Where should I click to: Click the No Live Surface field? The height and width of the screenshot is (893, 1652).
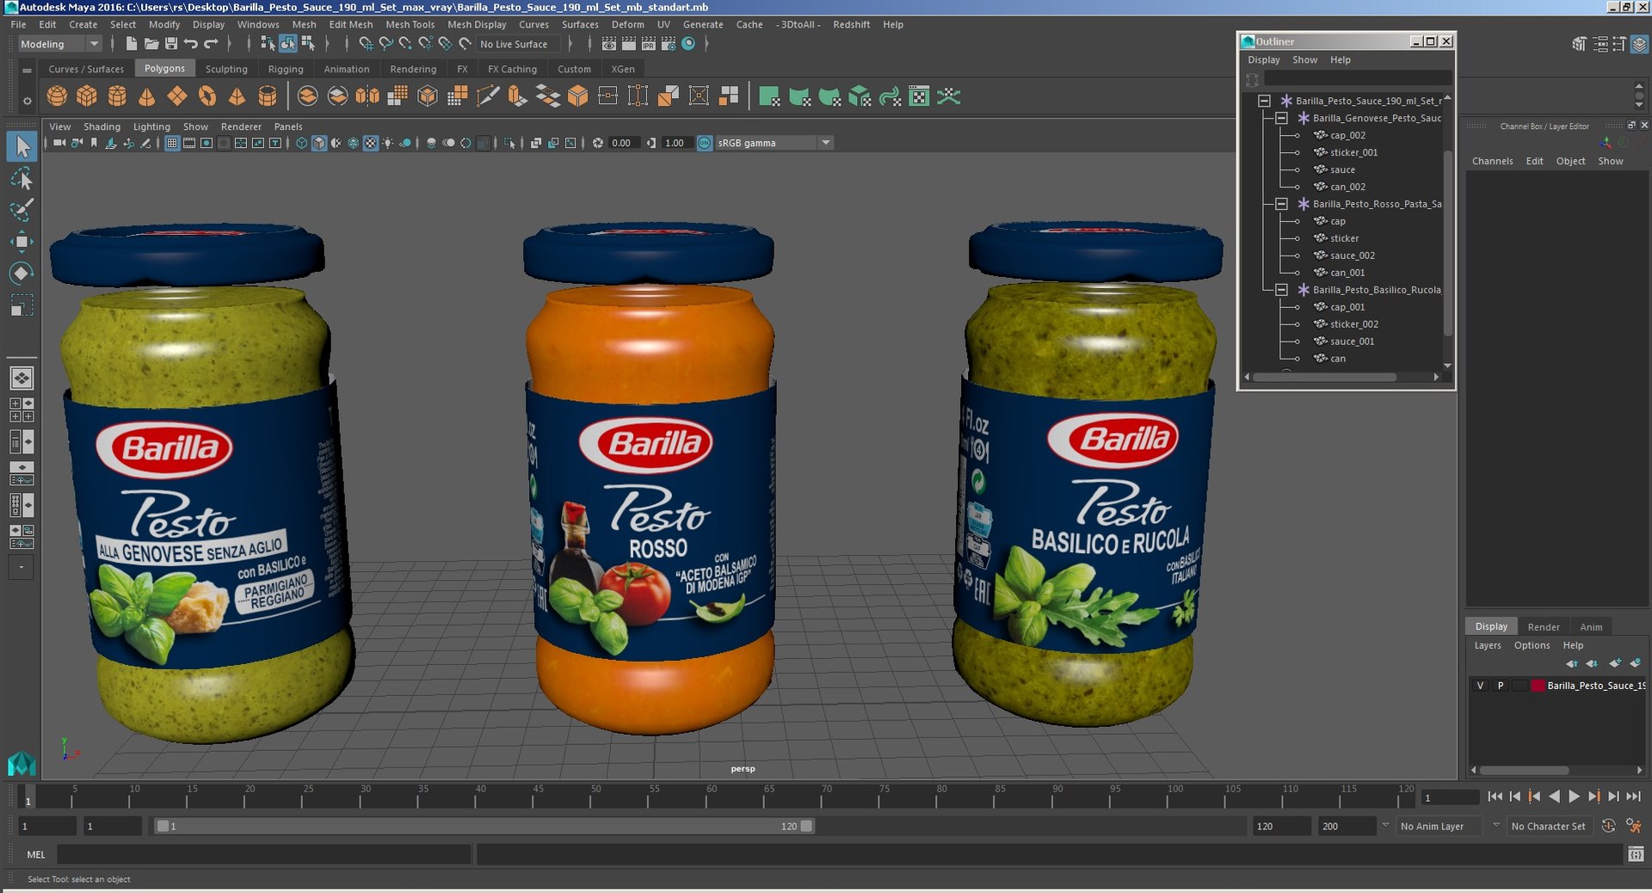coord(518,44)
